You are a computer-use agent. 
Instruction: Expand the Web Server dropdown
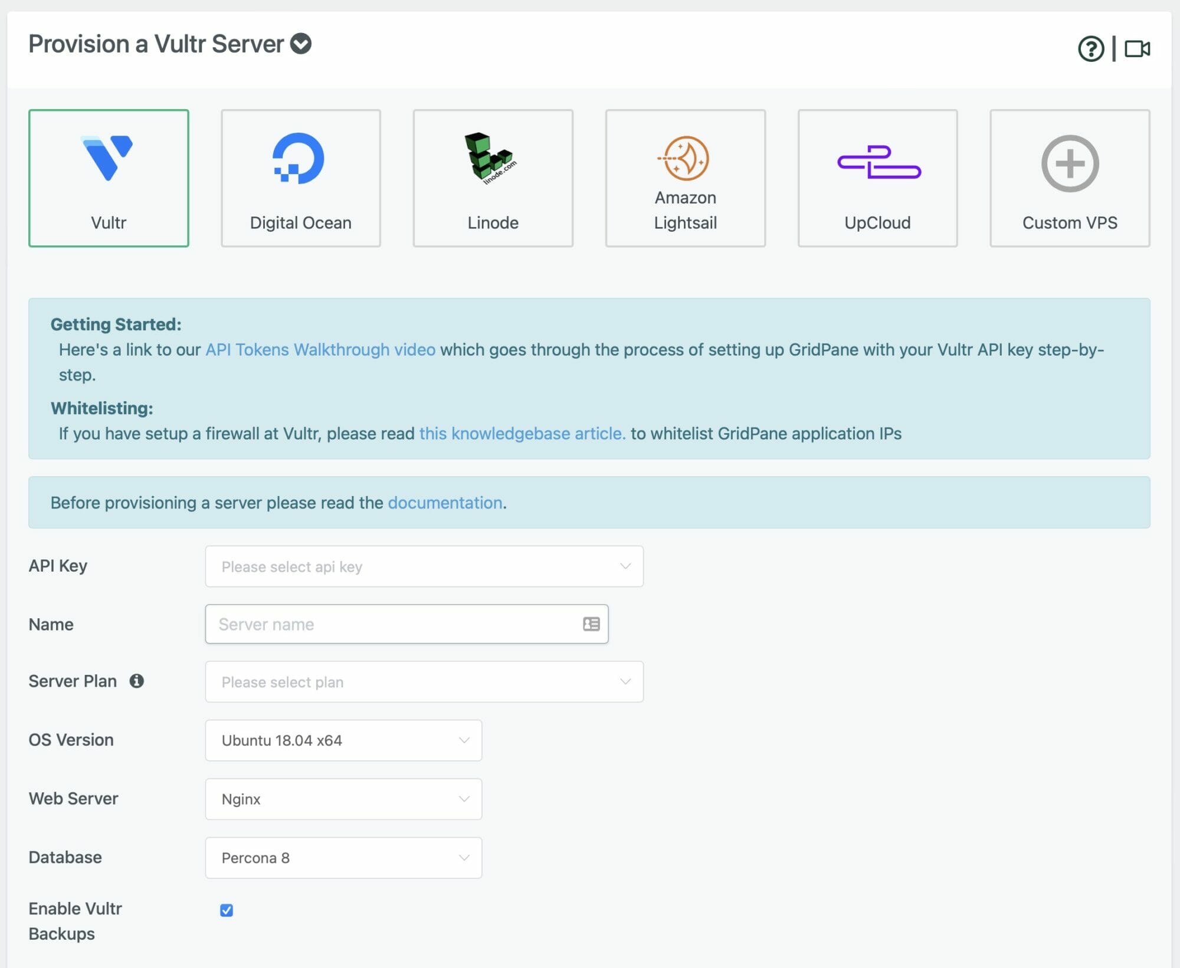point(343,799)
